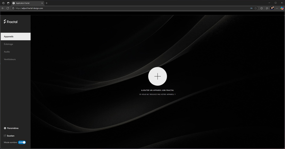Click the browser refresh icon

click(x=8, y=8)
